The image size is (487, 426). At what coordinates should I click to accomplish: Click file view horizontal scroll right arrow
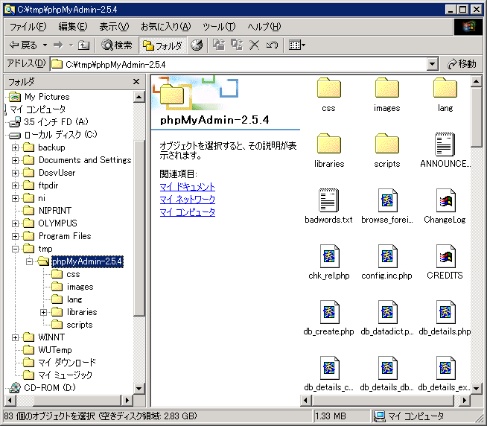click(x=465, y=400)
